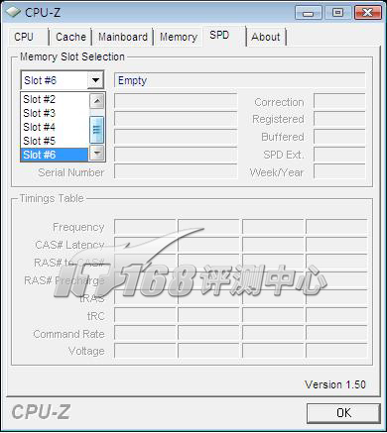
Task: Click the Empty module type field
Action: tap(240, 80)
